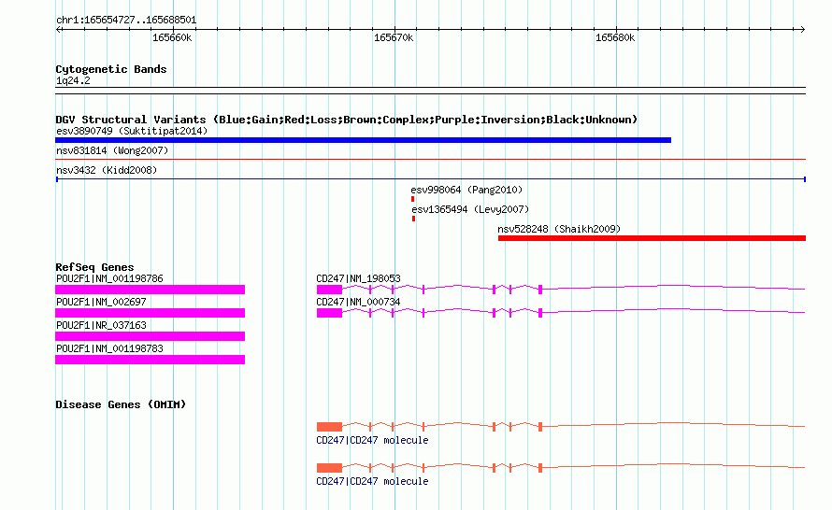Viewport: 832px width, 510px height.
Task: Click the magenta bar under POU2F1|NM_001198783
Action: [x=151, y=360]
